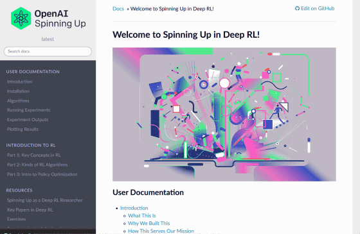The height and width of the screenshot is (234, 360).
Task: Go to Experiment Outputs sidebar page
Action: pos(28,119)
